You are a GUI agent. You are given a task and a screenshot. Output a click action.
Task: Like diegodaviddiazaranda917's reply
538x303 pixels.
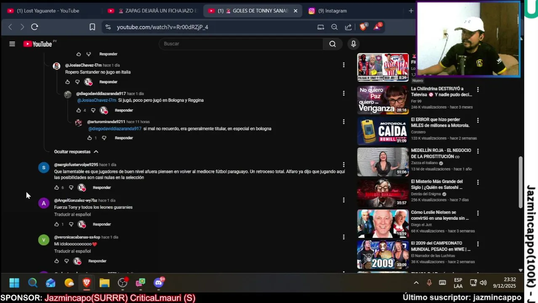79,110
